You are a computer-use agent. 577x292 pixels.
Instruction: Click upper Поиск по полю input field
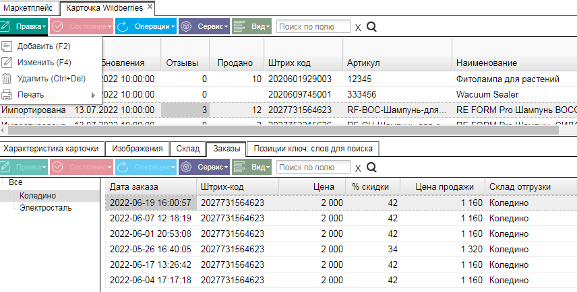pyautogui.click(x=313, y=26)
